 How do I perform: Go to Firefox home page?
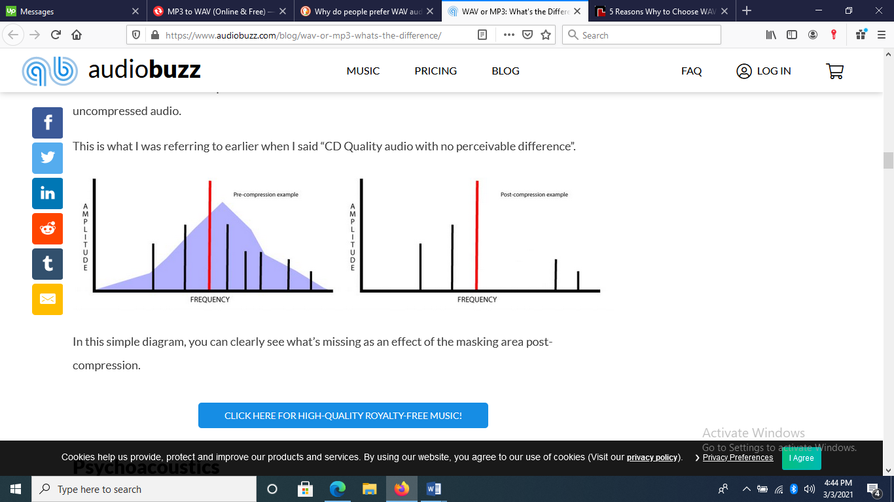[77, 35]
